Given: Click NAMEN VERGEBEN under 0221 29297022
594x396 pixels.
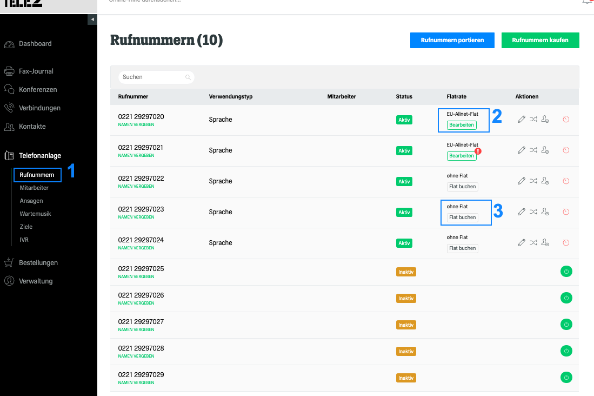Looking at the screenshot, I should [x=136, y=186].
